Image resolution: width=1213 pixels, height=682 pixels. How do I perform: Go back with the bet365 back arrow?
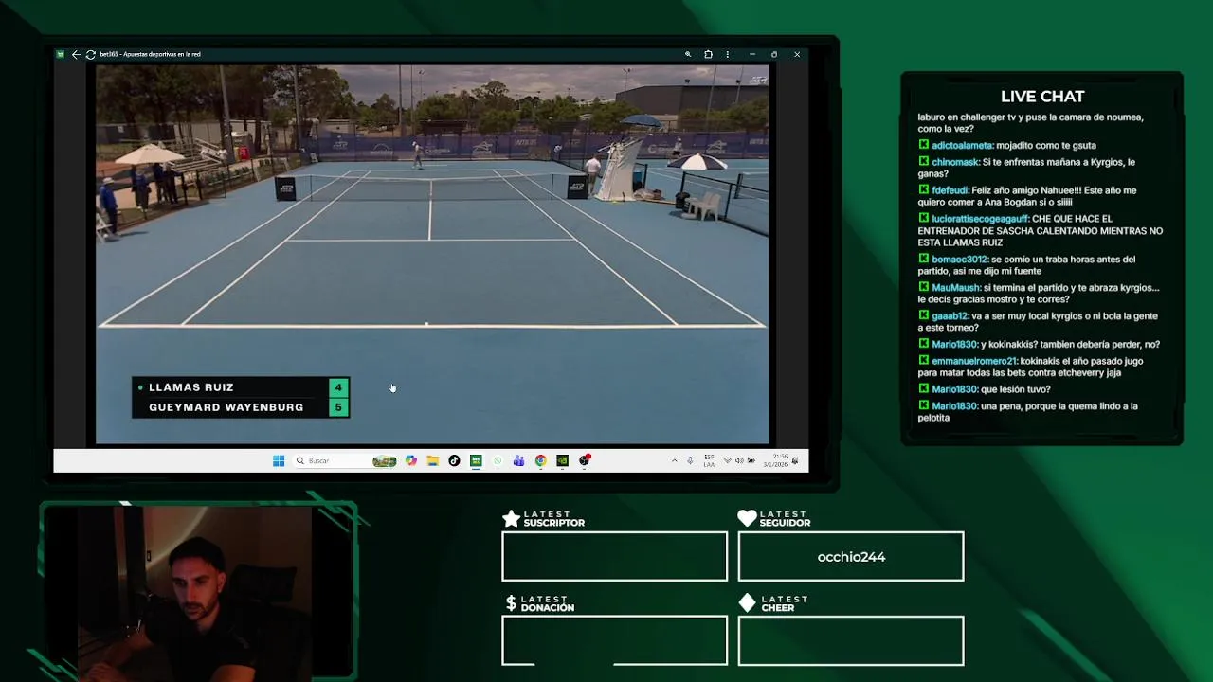[x=76, y=54]
